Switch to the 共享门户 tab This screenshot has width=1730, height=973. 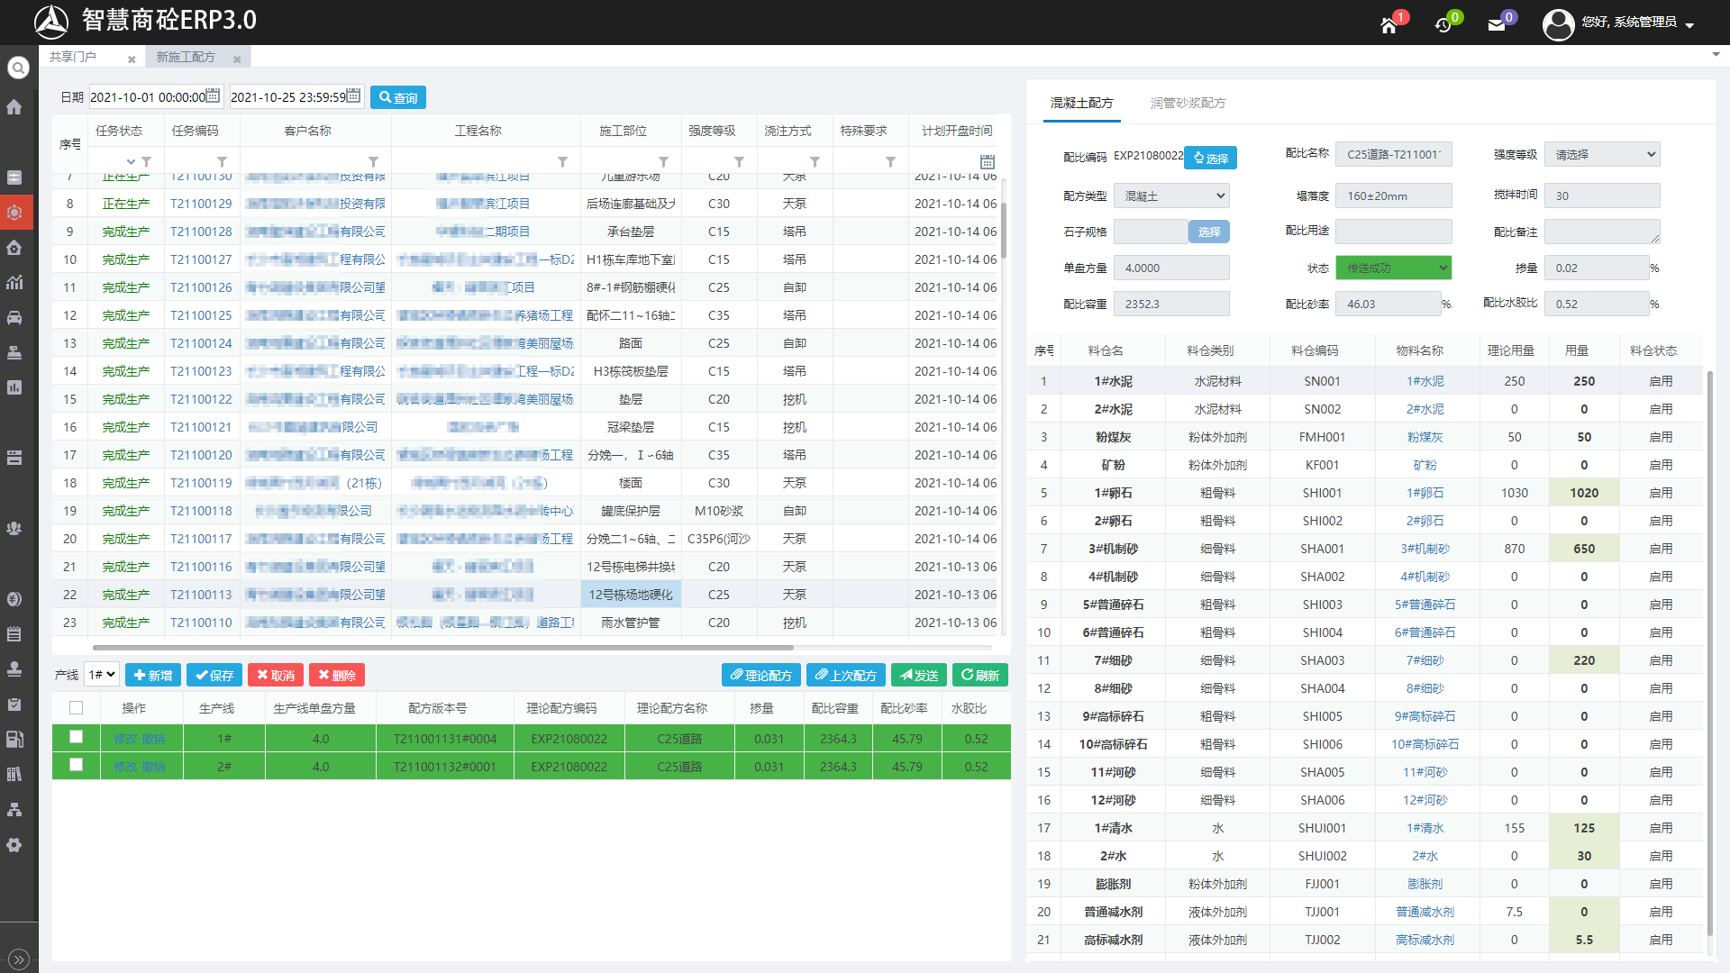tap(73, 57)
